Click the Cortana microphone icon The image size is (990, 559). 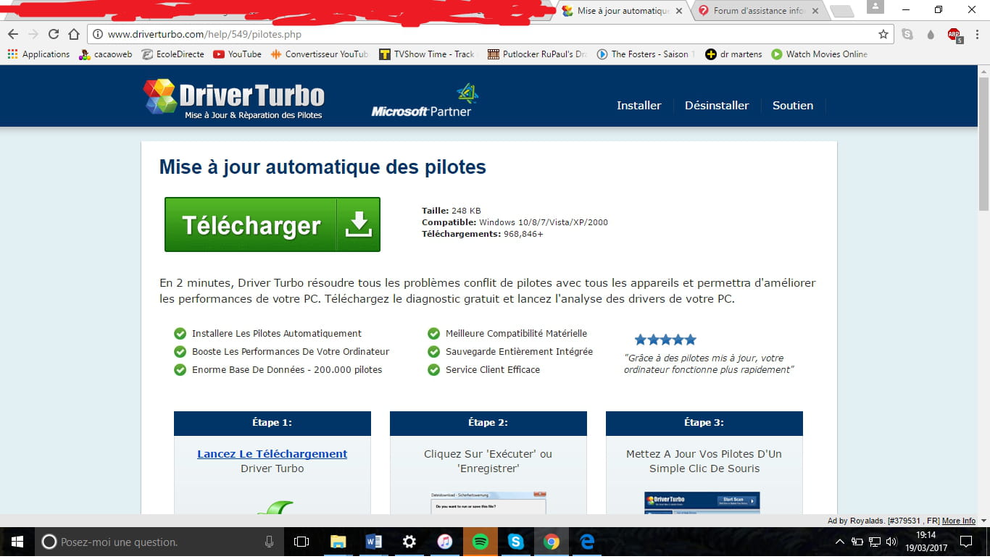pyautogui.click(x=269, y=542)
